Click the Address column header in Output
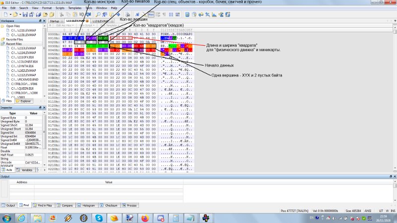This screenshot has width=397, height=223. tap(22, 182)
